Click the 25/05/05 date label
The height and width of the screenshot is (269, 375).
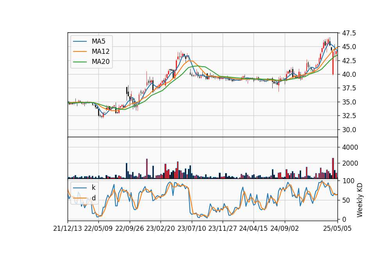pos(337,229)
